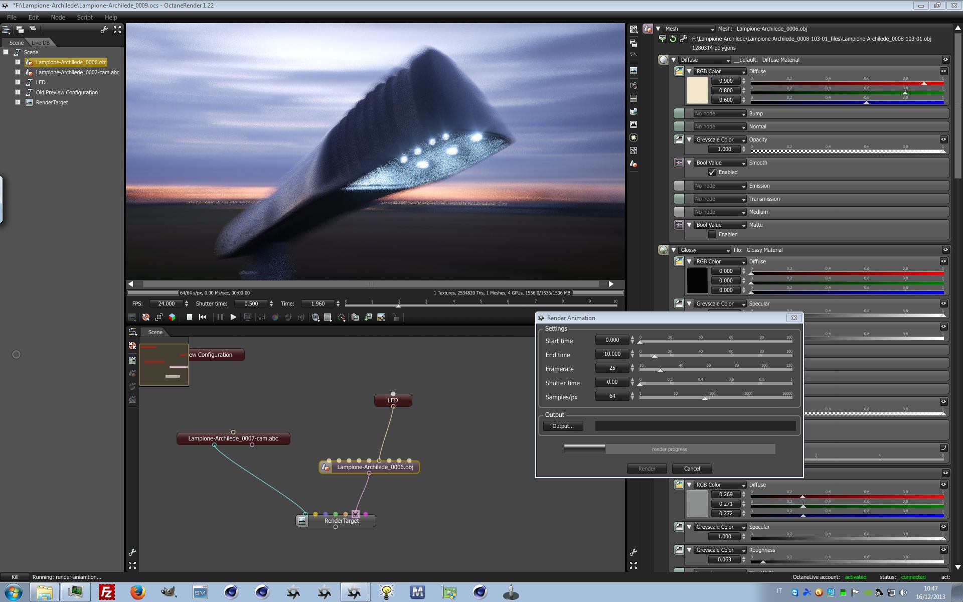The height and width of the screenshot is (602, 963).
Task: Expand the LED tree item
Action: (x=18, y=82)
